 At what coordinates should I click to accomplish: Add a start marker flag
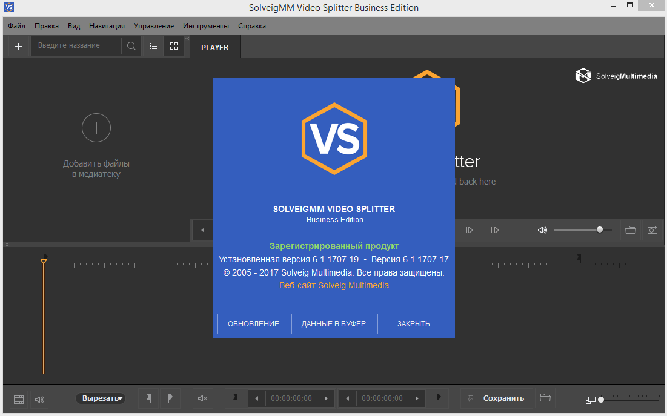pos(148,398)
